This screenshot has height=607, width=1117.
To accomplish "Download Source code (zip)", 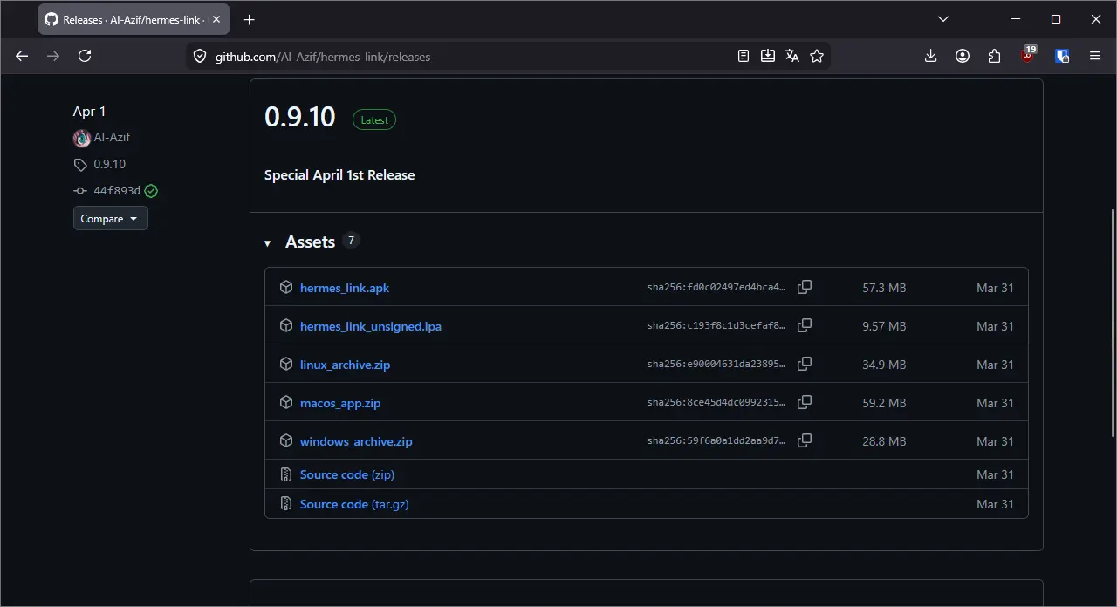I will click(347, 474).
